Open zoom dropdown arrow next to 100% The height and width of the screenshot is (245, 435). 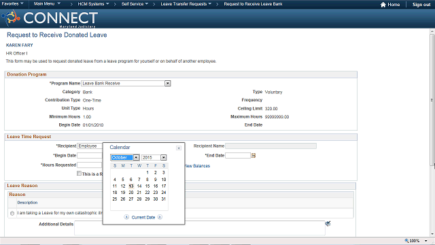(426, 241)
